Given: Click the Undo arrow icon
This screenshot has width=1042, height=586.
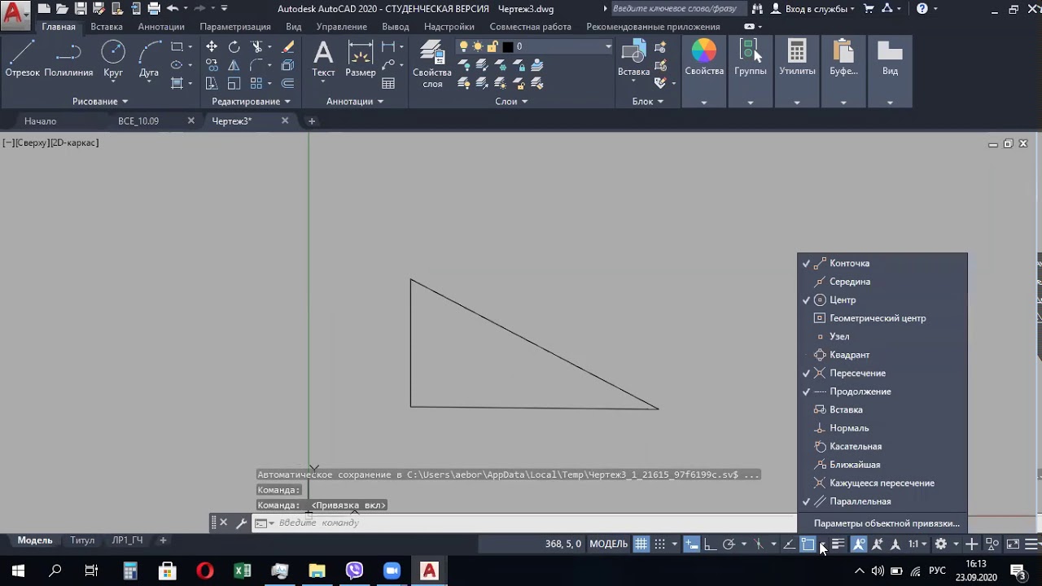Looking at the screenshot, I should tap(172, 9).
